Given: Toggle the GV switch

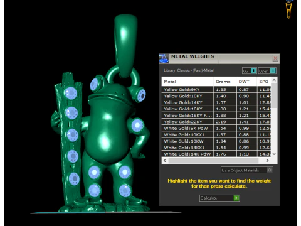Looking at the screenshot, I should coord(249,71).
